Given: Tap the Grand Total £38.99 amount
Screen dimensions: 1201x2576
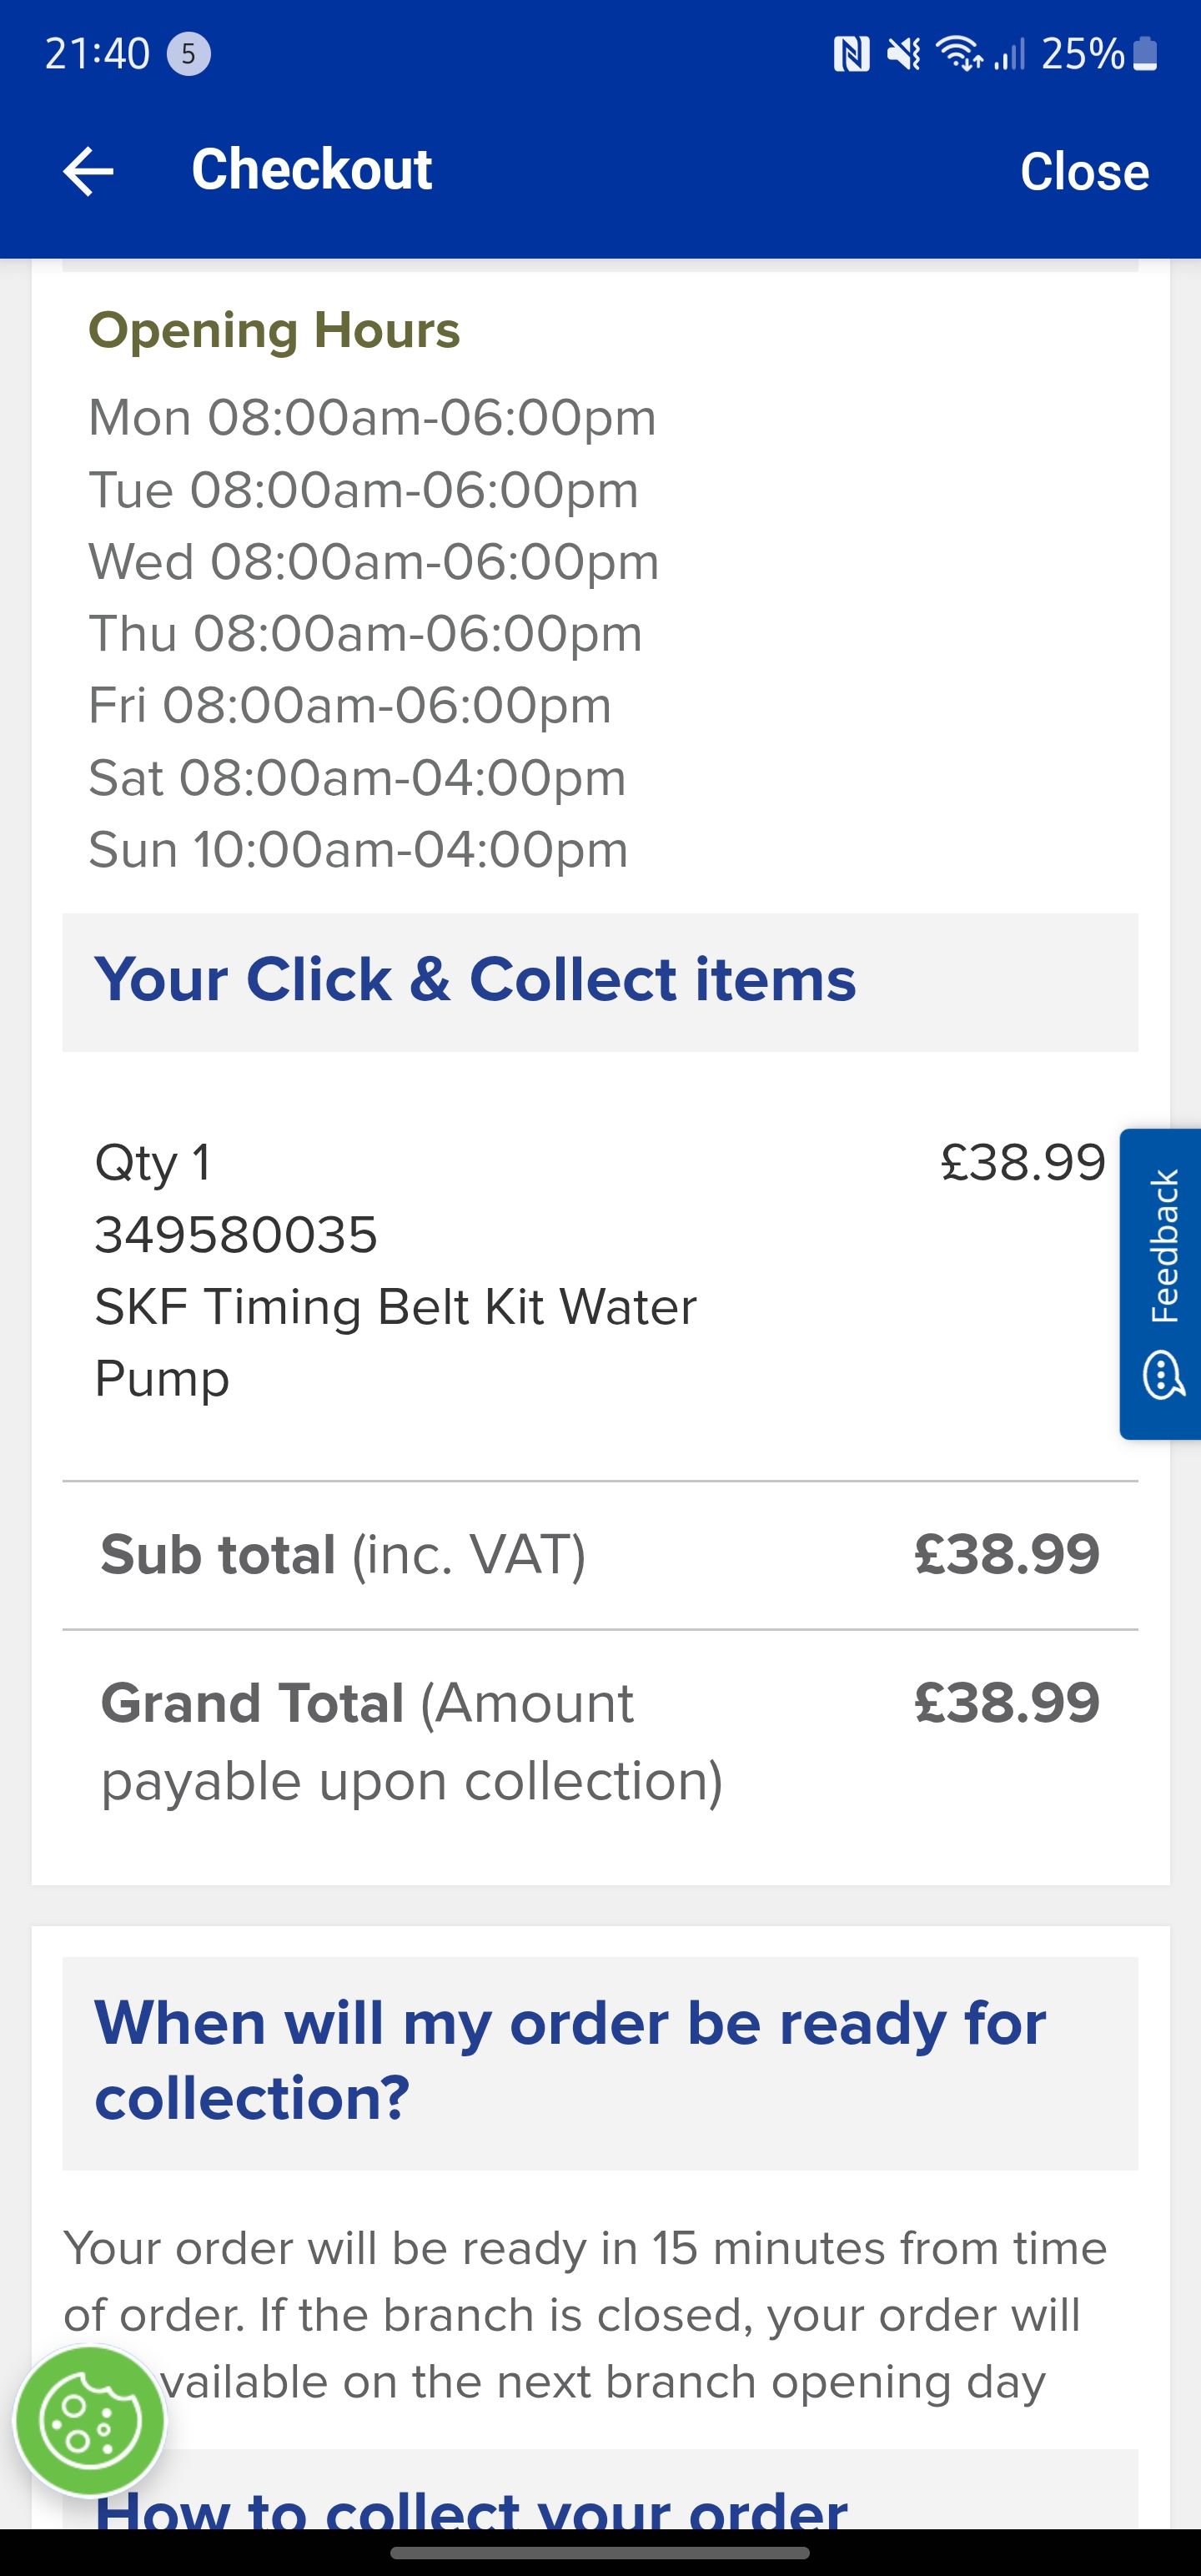Looking at the screenshot, I should (x=1006, y=1702).
